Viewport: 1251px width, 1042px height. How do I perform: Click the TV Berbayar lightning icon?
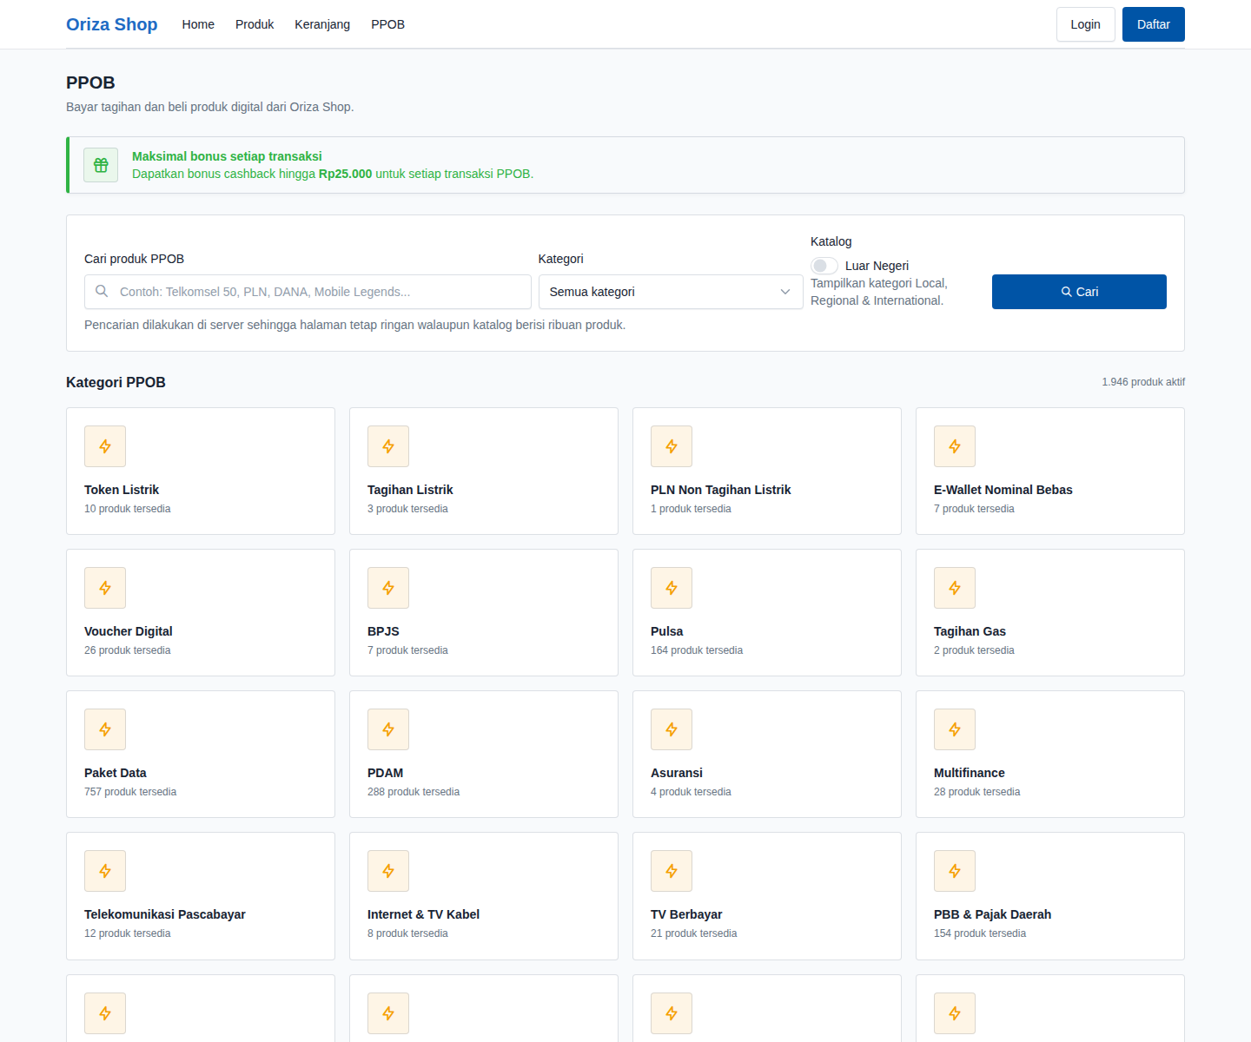(672, 871)
